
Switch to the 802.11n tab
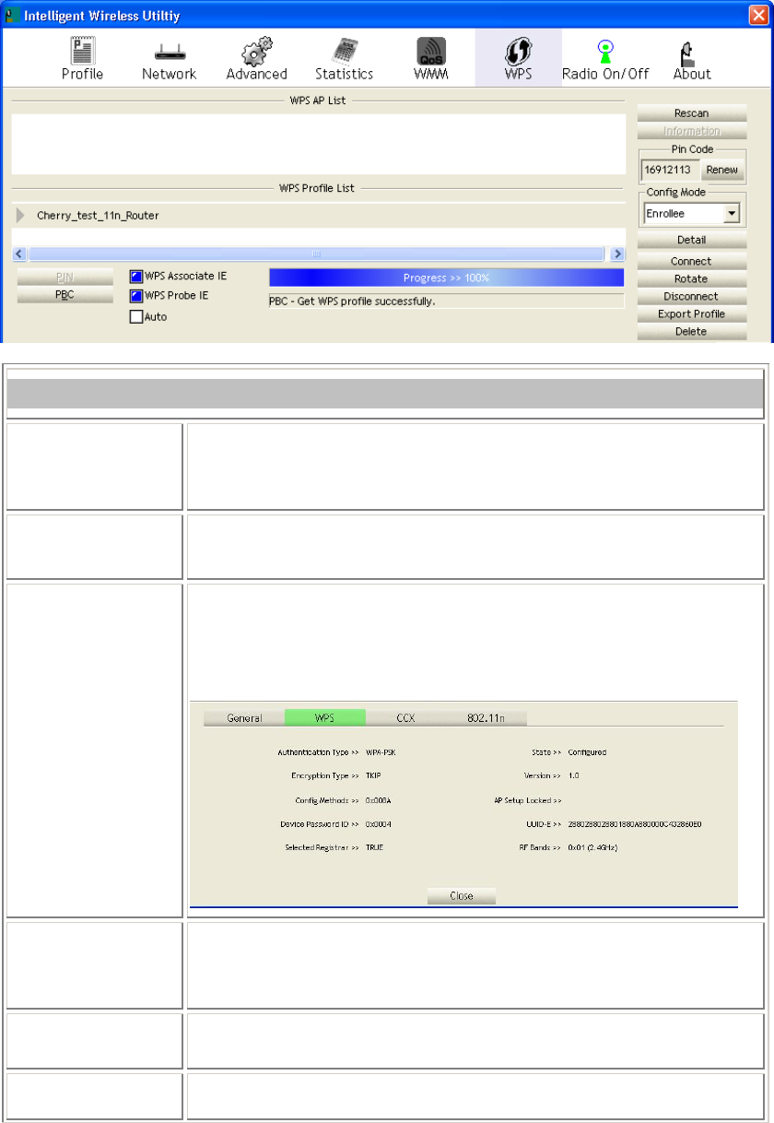487,717
